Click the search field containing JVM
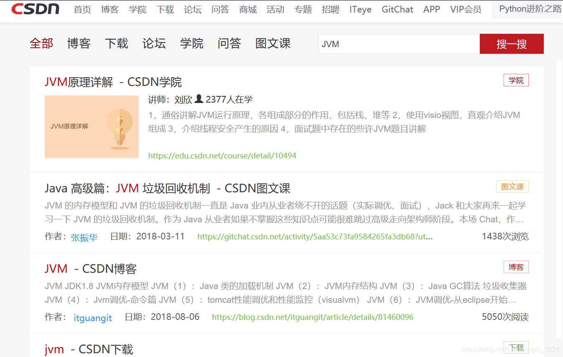This screenshot has height=357, width=563. [x=399, y=44]
